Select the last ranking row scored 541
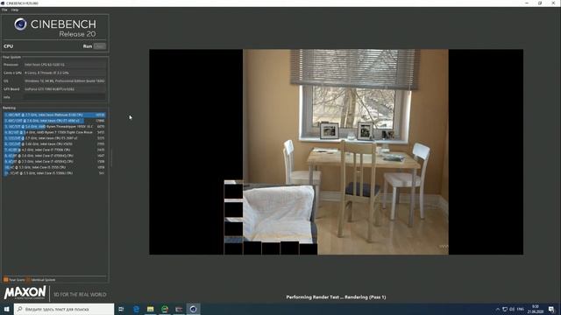Screen dimensions: 561x315 click(x=54, y=173)
